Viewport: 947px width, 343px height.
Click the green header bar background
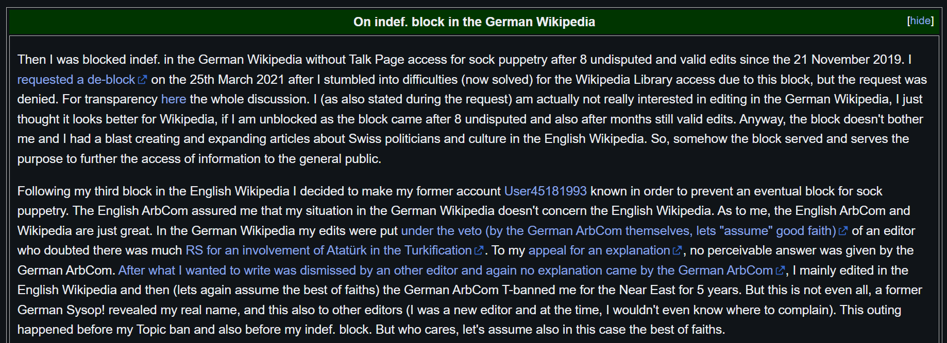206,22
